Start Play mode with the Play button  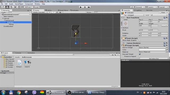(81, 7)
